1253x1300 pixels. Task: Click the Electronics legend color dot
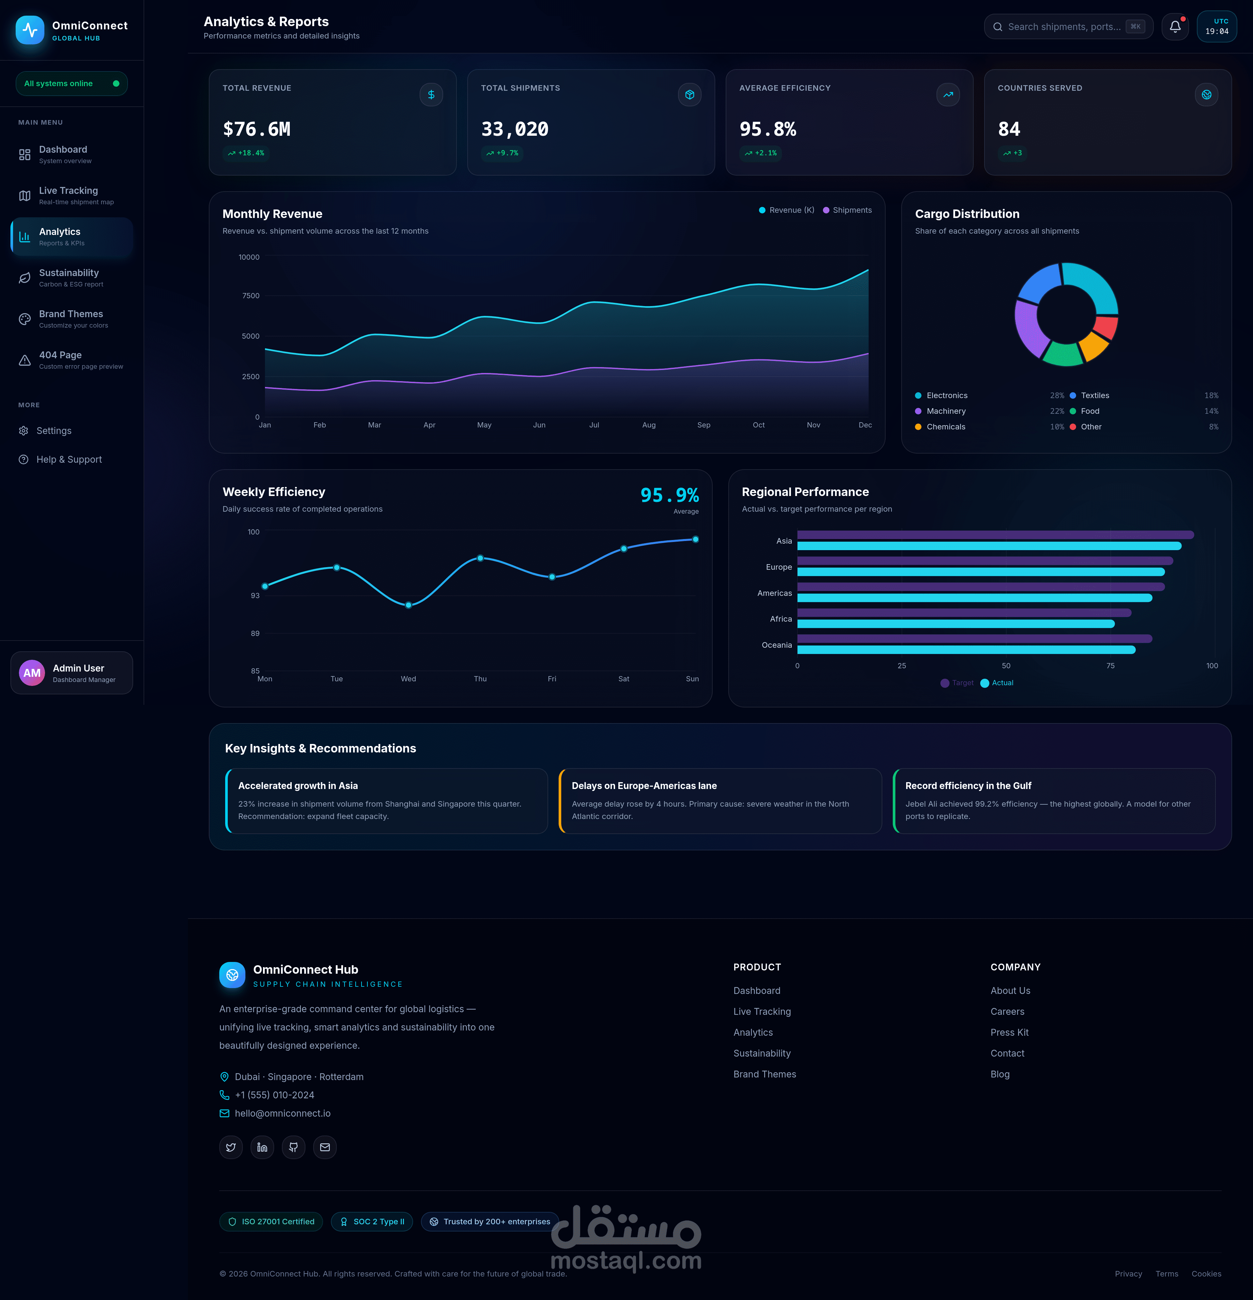click(918, 395)
